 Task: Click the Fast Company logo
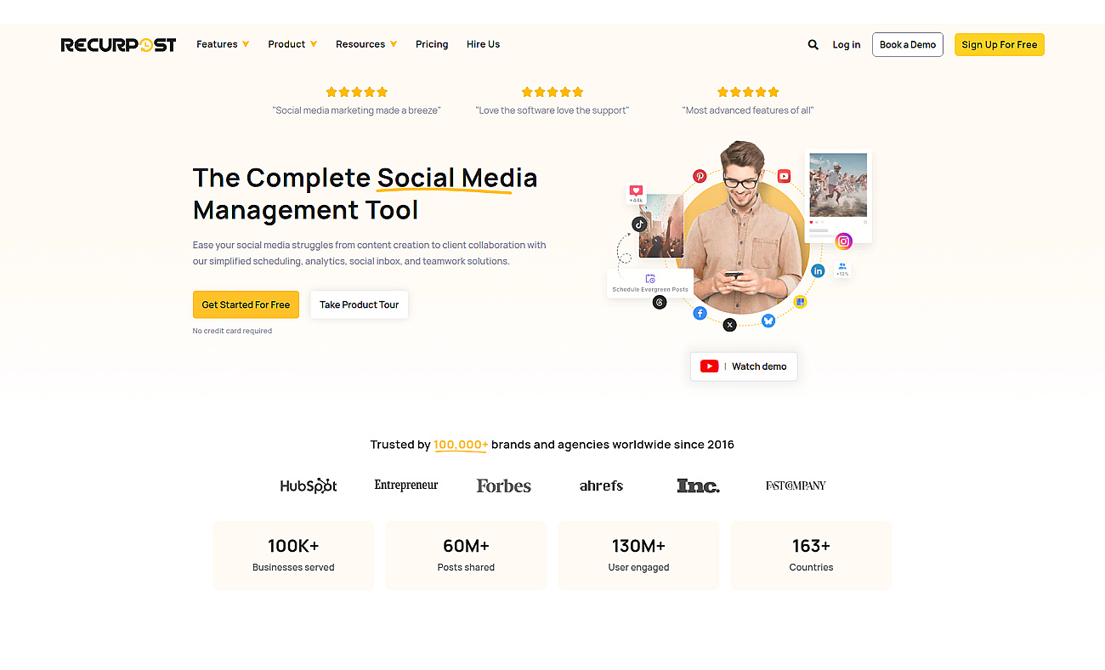(796, 485)
